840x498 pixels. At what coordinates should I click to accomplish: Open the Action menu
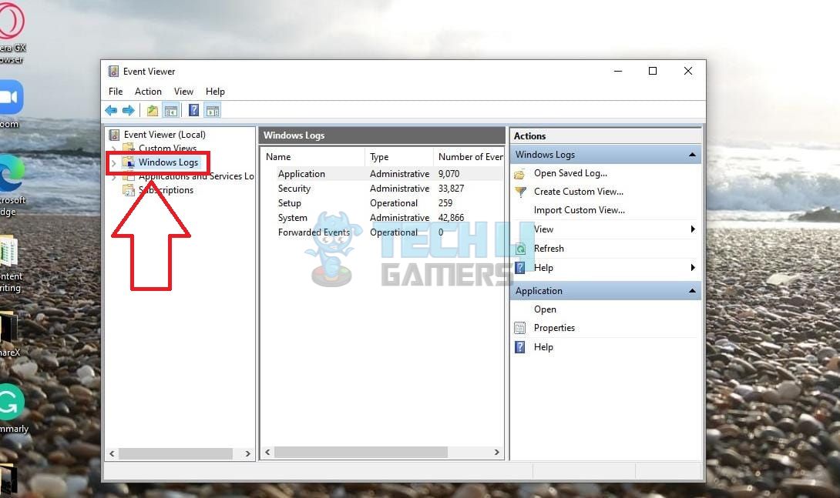point(148,92)
